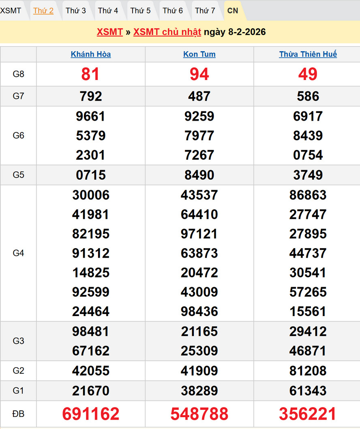Click Kon Tum special prize 548788
The height and width of the screenshot is (429, 360).
coord(199,414)
